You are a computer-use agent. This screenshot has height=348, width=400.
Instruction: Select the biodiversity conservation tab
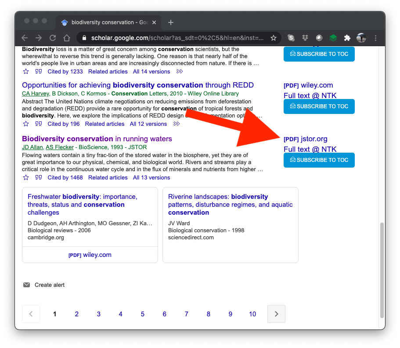click(x=108, y=22)
